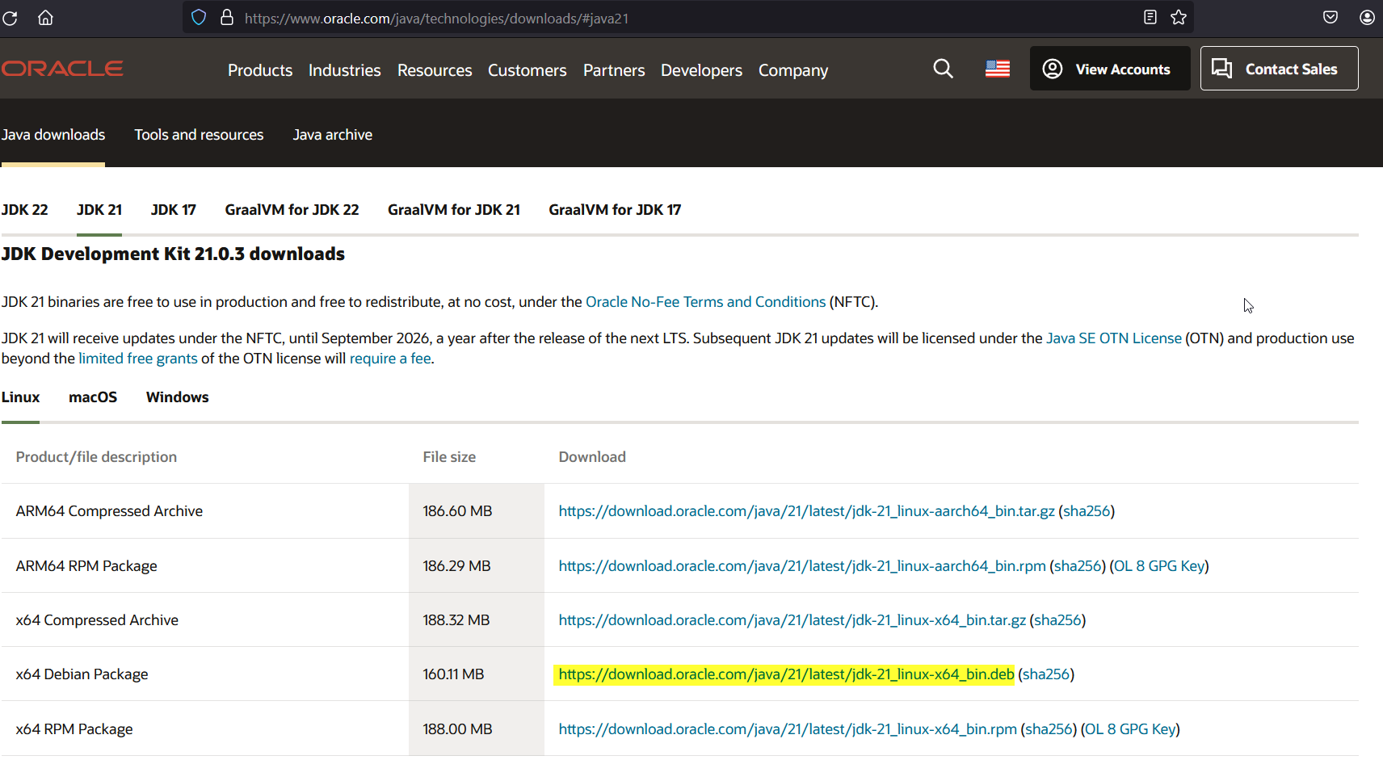Open sha256 for x64 Debian Package
1383x760 pixels.
pyautogui.click(x=1046, y=674)
